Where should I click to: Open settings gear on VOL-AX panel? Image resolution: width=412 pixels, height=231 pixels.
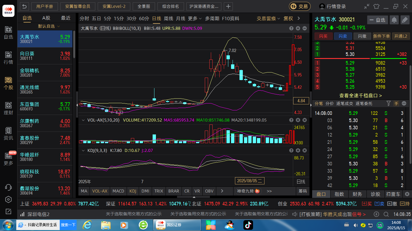[298, 120]
